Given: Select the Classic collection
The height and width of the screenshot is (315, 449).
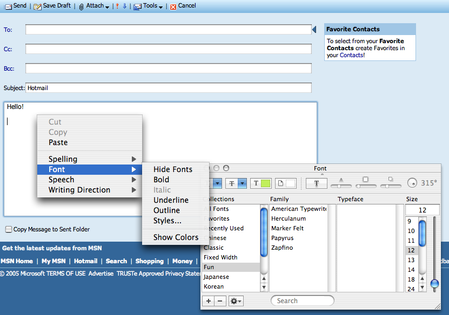Looking at the screenshot, I should pos(231,248).
